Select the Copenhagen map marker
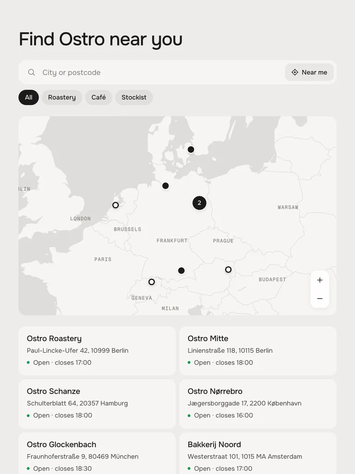The image size is (355, 474). pos(191,150)
